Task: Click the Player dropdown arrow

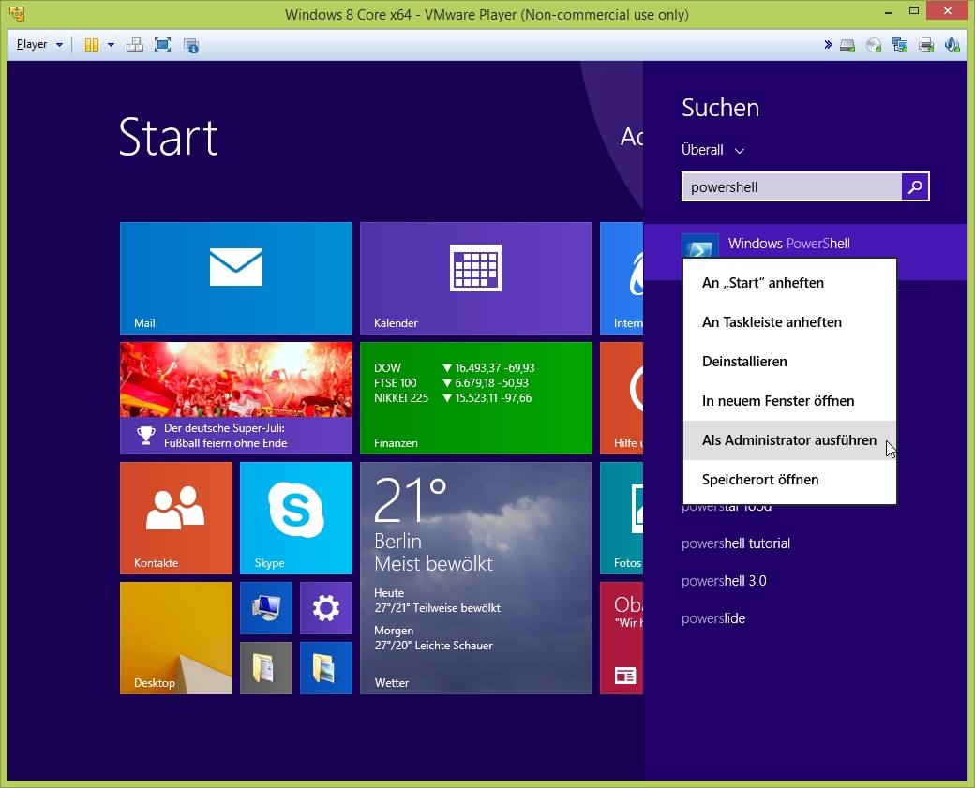Action: click(x=59, y=45)
